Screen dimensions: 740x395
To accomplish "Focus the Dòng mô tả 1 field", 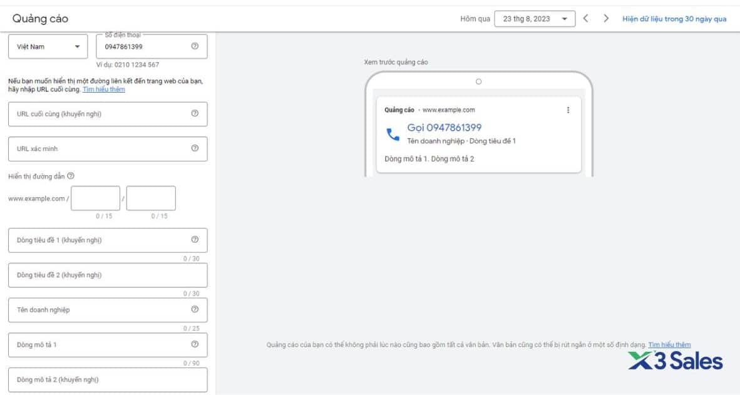I will point(108,346).
